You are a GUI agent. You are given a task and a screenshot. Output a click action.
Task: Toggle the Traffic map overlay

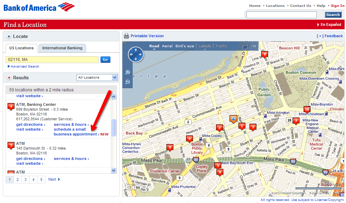click(x=221, y=46)
